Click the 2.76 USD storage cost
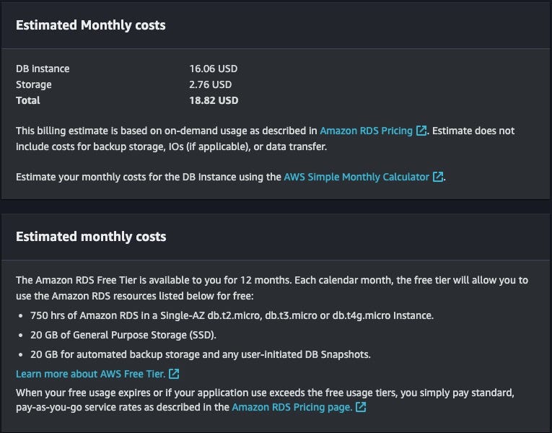552x433 pixels. point(210,84)
